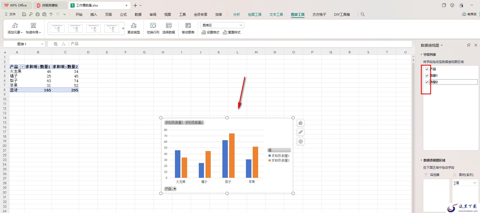Open the search magnifier in ribbon
Viewport: 480px width, 213px height.
(363, 15)
